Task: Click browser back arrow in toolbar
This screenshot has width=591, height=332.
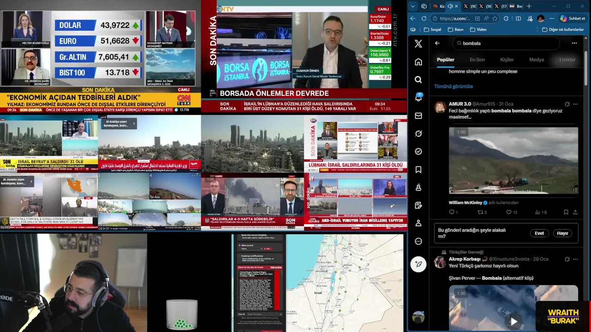Action: (x=413, y=18)
